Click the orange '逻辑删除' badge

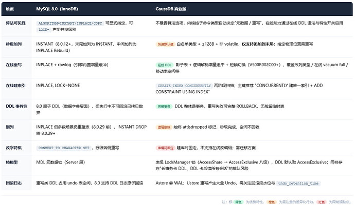[x=164, y=127]
